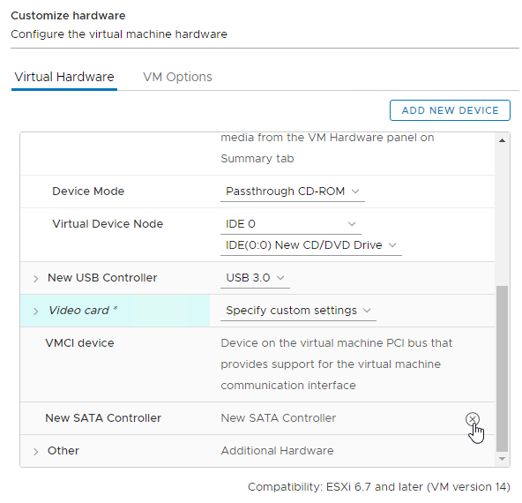522x503 pixels.
Task: Click the ADD NEW DEVICE button
Action: 450,110
